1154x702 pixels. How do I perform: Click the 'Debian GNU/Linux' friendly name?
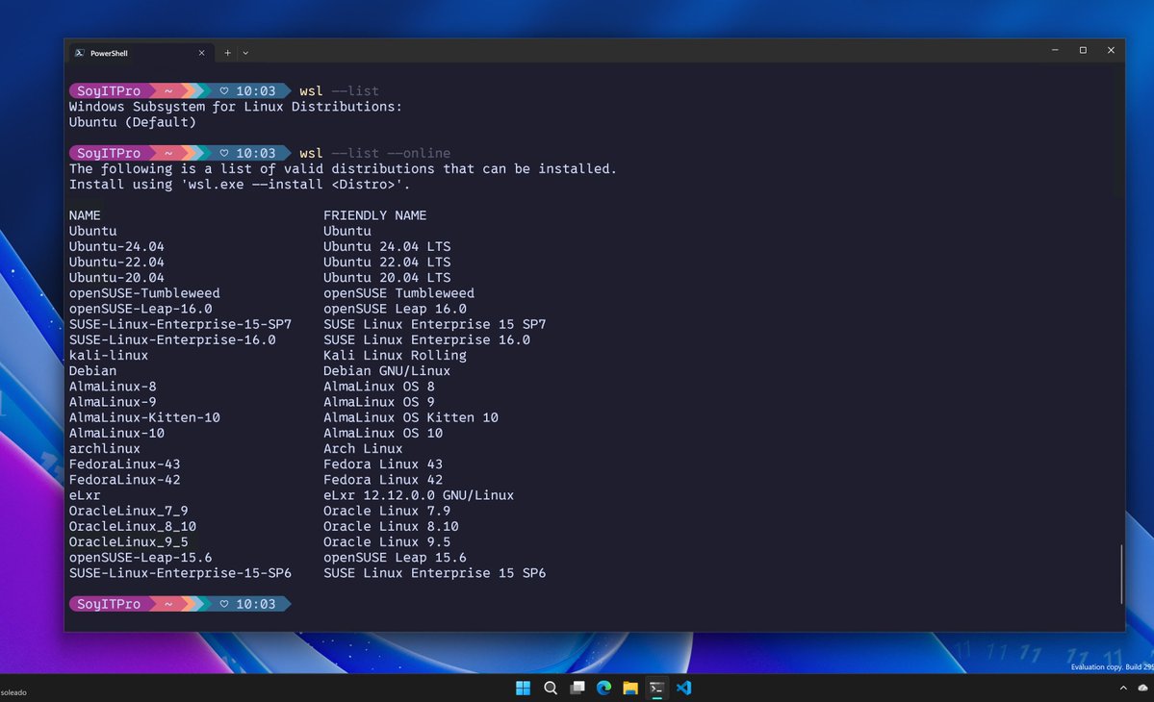[386, 370]
